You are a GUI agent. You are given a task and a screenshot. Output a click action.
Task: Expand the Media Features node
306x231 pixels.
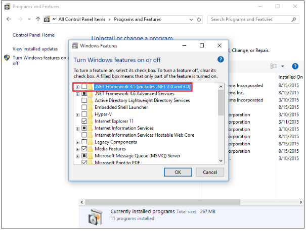click(x=77, y=149)
